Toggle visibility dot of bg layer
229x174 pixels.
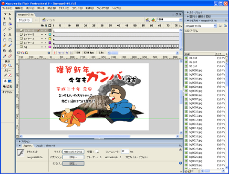[x=42, y=47]
